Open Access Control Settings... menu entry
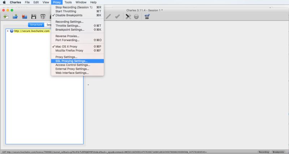The height and width of the screenshot is (154, 289). tap(77, 65)
